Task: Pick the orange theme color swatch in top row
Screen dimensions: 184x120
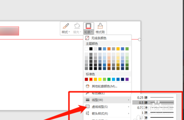Action: 109,49
